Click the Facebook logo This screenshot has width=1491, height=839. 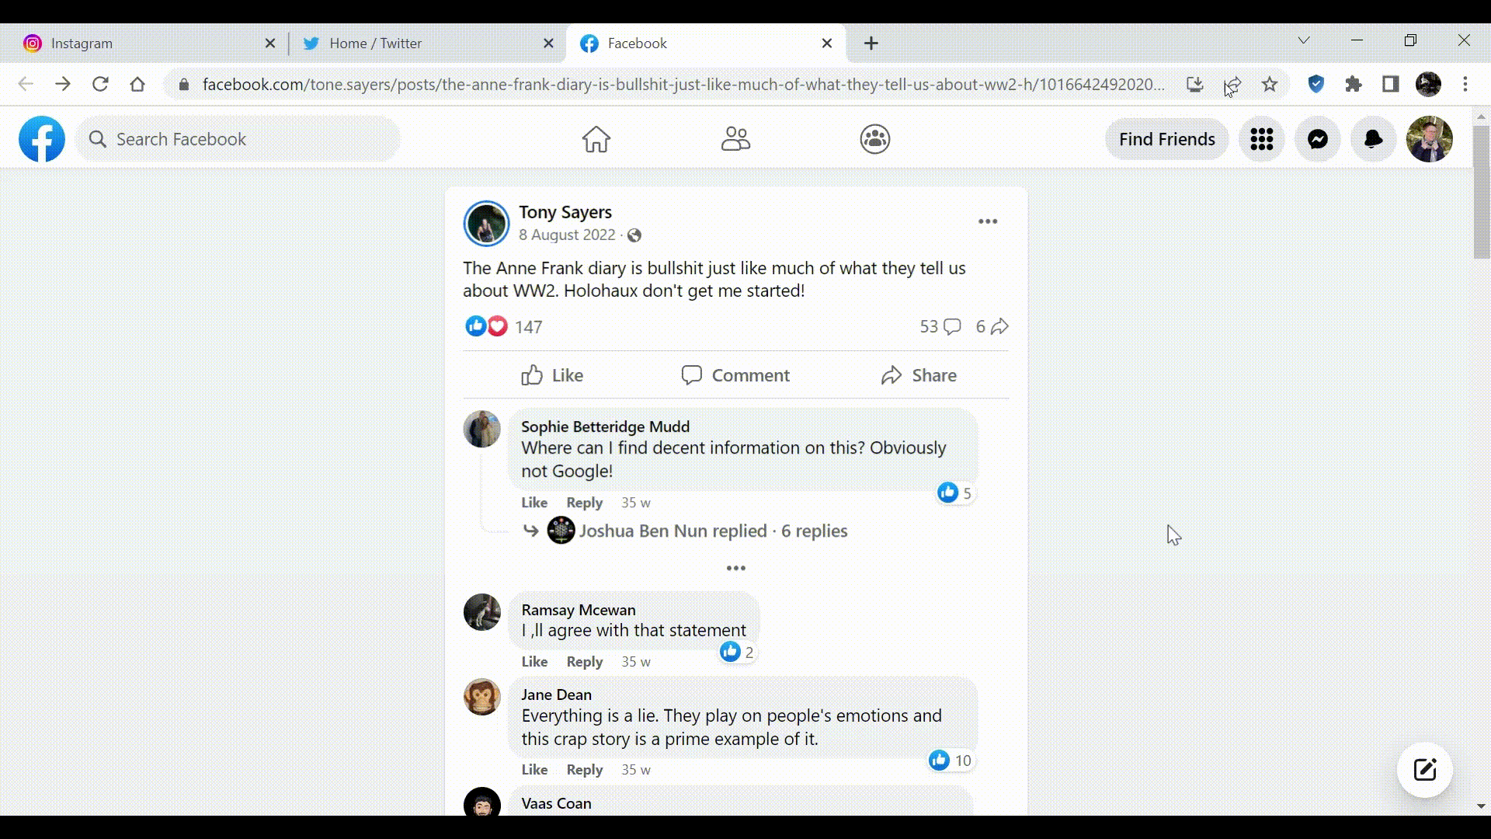point(42,139)
